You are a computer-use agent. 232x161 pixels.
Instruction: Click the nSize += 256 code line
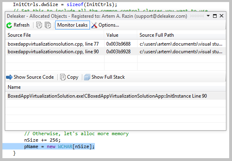click(42, 140)
